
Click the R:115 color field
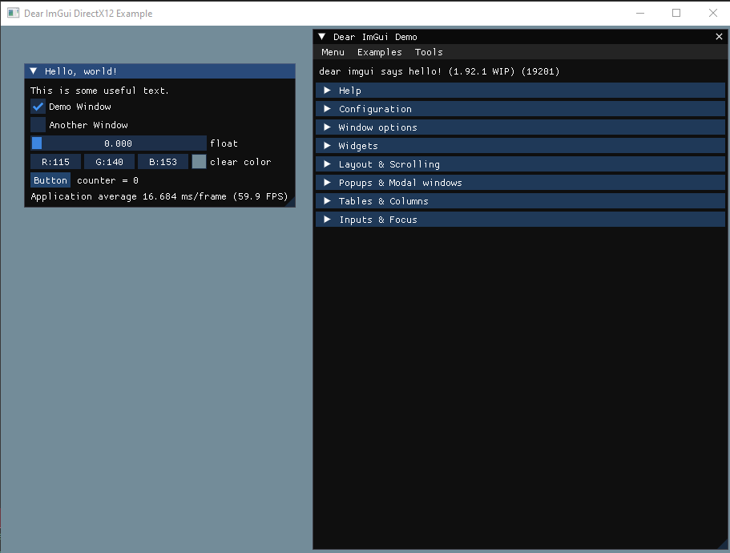55,162
